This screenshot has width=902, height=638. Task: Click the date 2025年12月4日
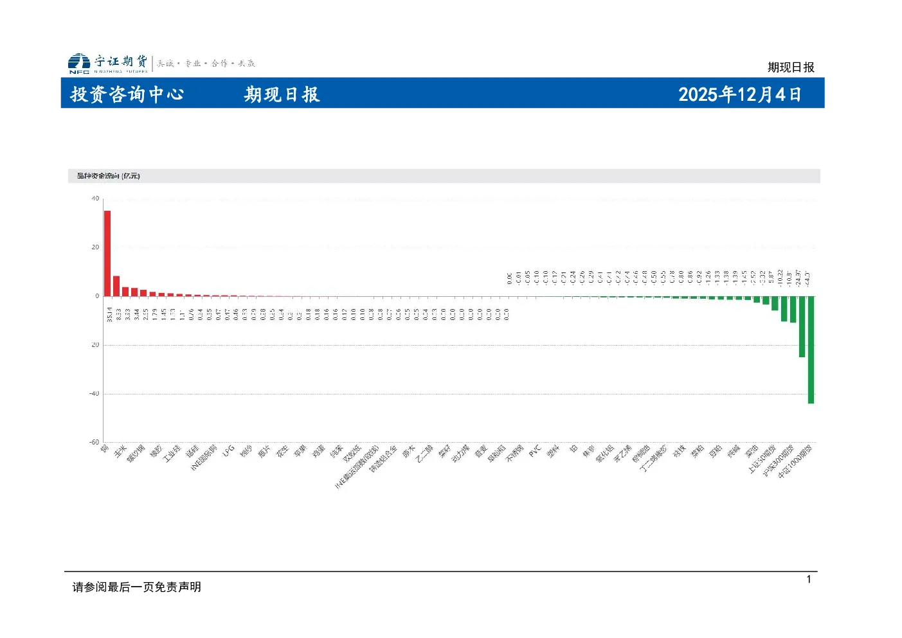(740, 94)
